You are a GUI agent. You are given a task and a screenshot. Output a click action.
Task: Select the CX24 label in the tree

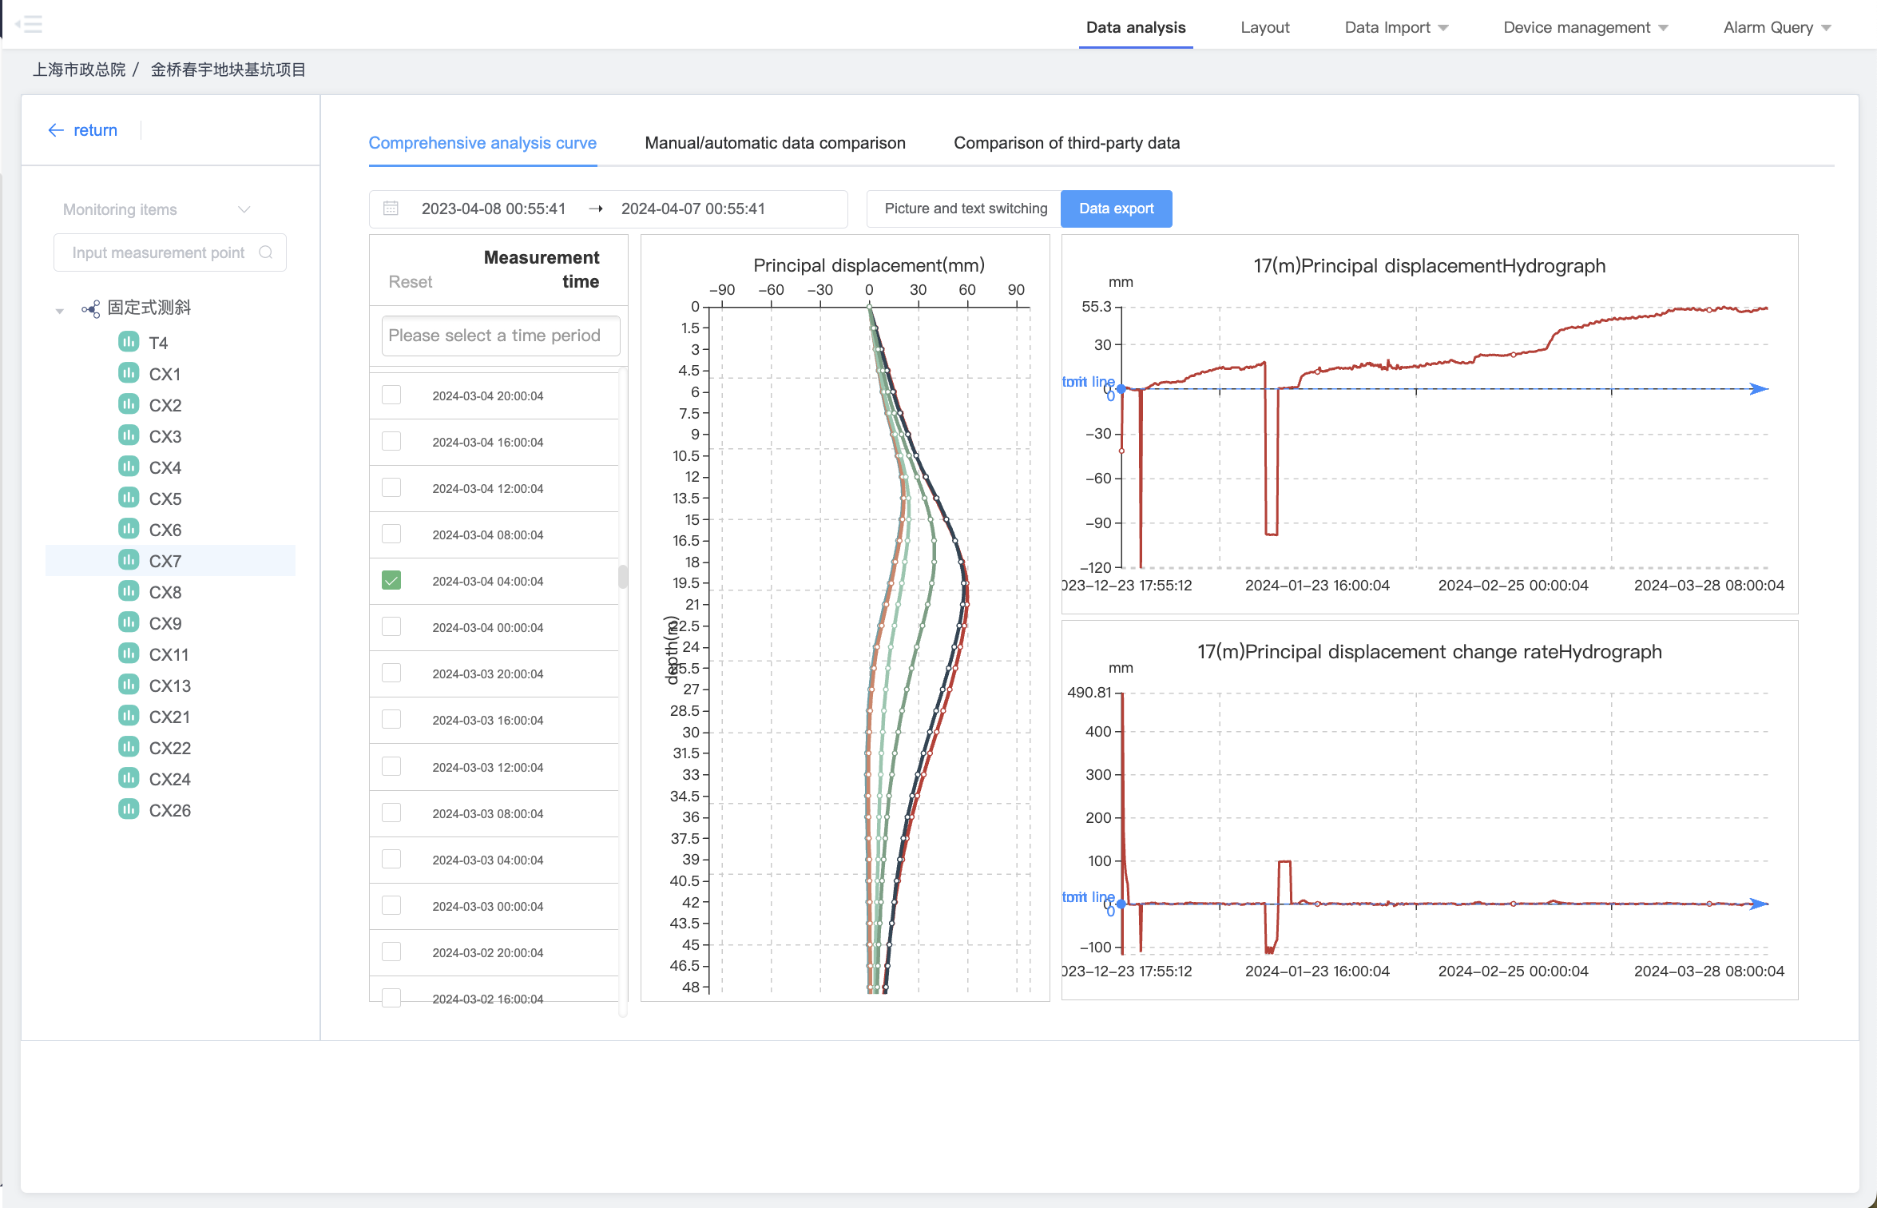click(x=170, y=779)
